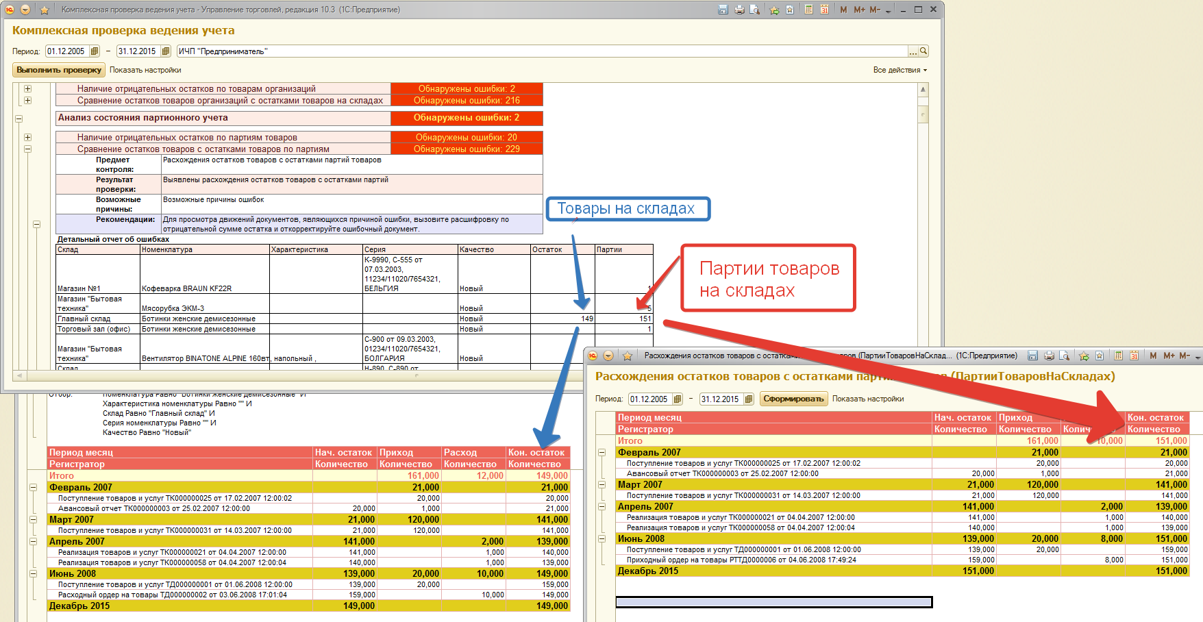This screenshot has width=1203, height=622.
Task: Click the magnifier icon in organization field
Action: click(x=923, y=51)
